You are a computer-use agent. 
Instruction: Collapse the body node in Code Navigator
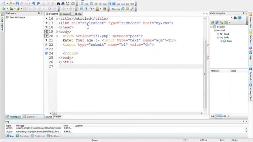pos(218,37)
